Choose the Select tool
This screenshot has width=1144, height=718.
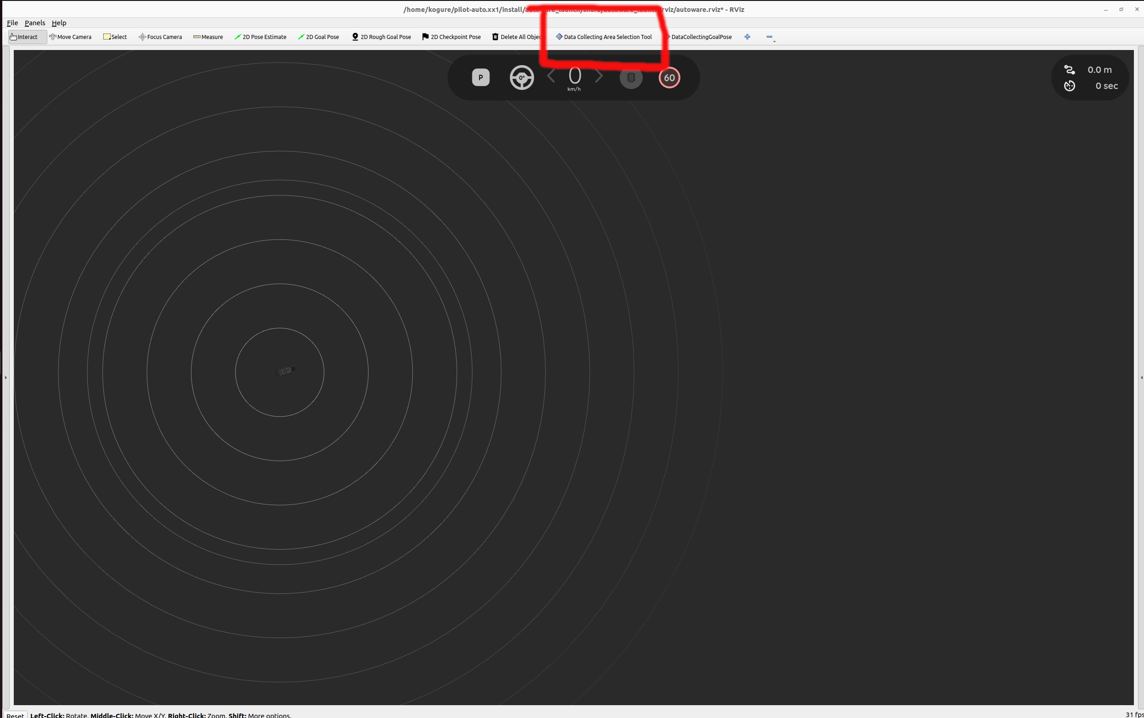pyautogui.click(x=115, y=37)
